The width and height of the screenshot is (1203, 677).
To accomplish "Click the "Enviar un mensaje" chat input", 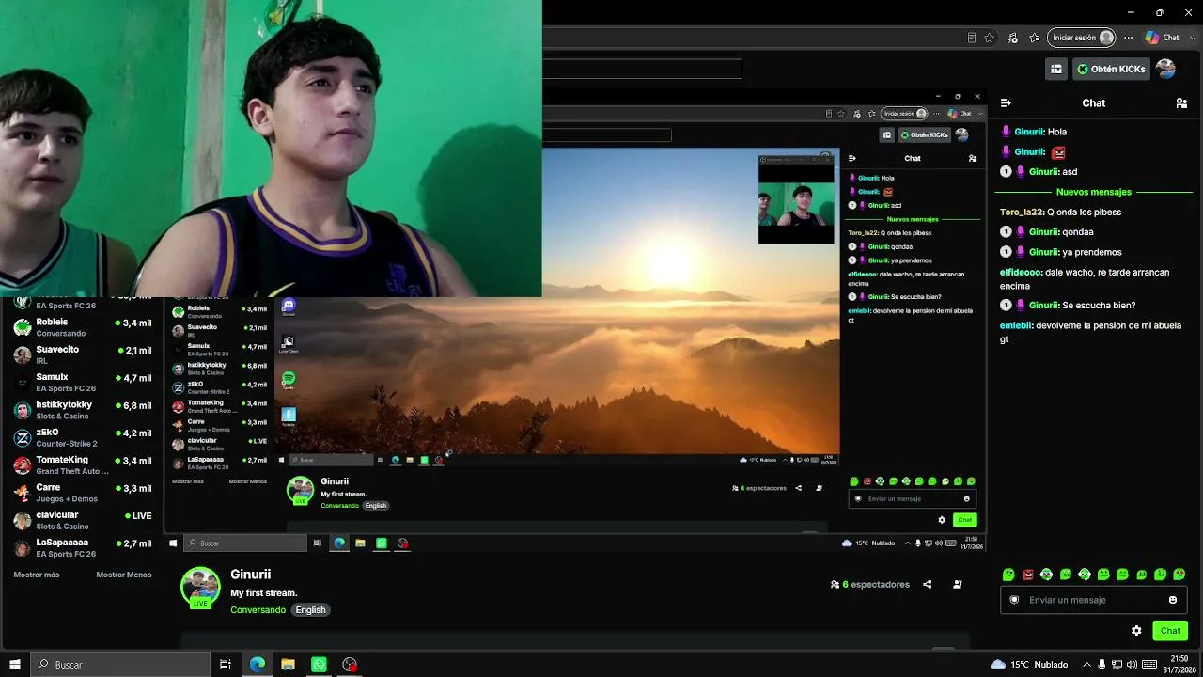I will pyautogui.click(x=1094, y=600).
